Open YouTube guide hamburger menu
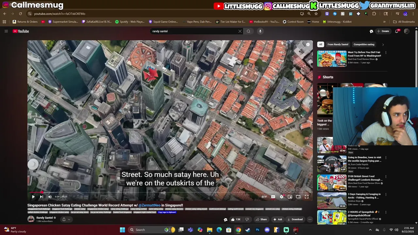 (6, 31)
